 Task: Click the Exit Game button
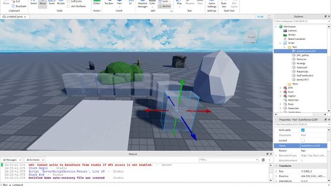pyautogui.click(x=234, y=4)
